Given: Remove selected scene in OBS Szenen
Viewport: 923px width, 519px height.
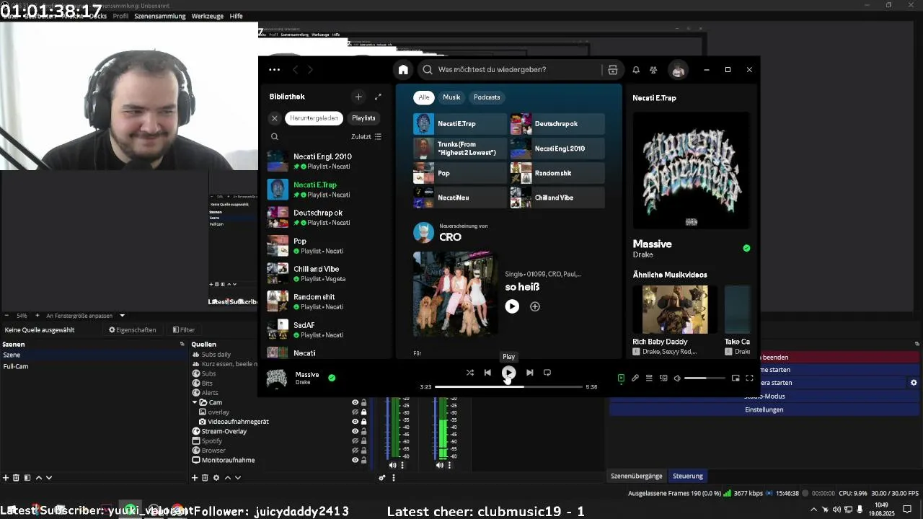Looking at the screenshot, I should click(17, 477).
